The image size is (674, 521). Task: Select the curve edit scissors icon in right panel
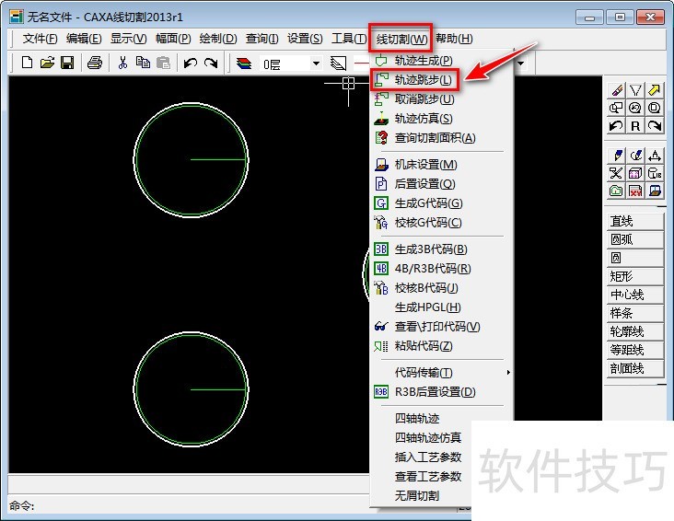pyautogui.click(x=616, y=173)
